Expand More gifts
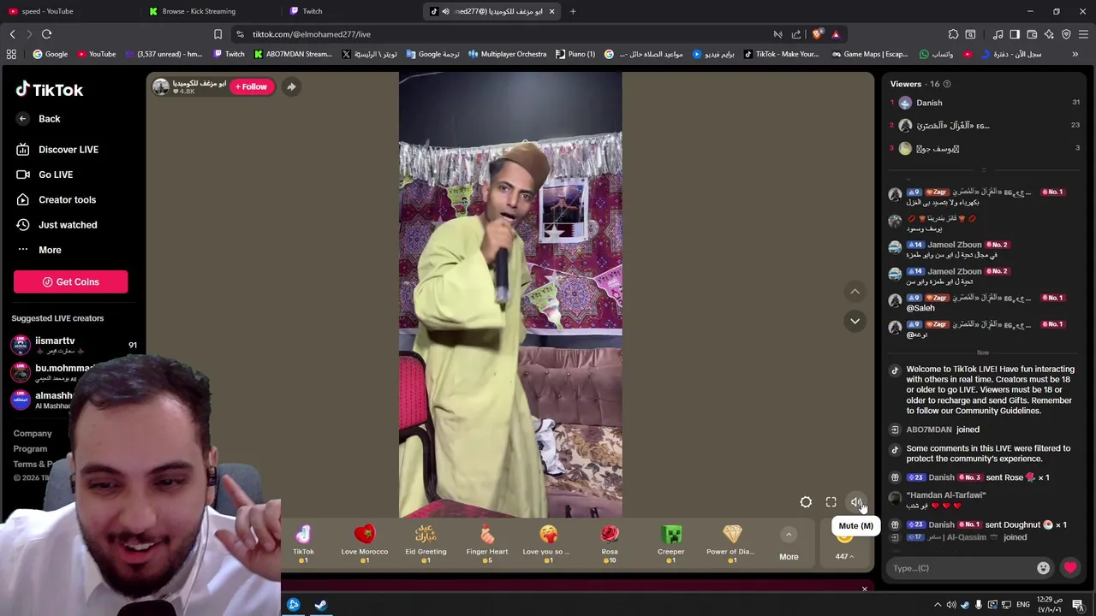The height and width of the screenshot is (616, 1096). click(x=789, y=544)
